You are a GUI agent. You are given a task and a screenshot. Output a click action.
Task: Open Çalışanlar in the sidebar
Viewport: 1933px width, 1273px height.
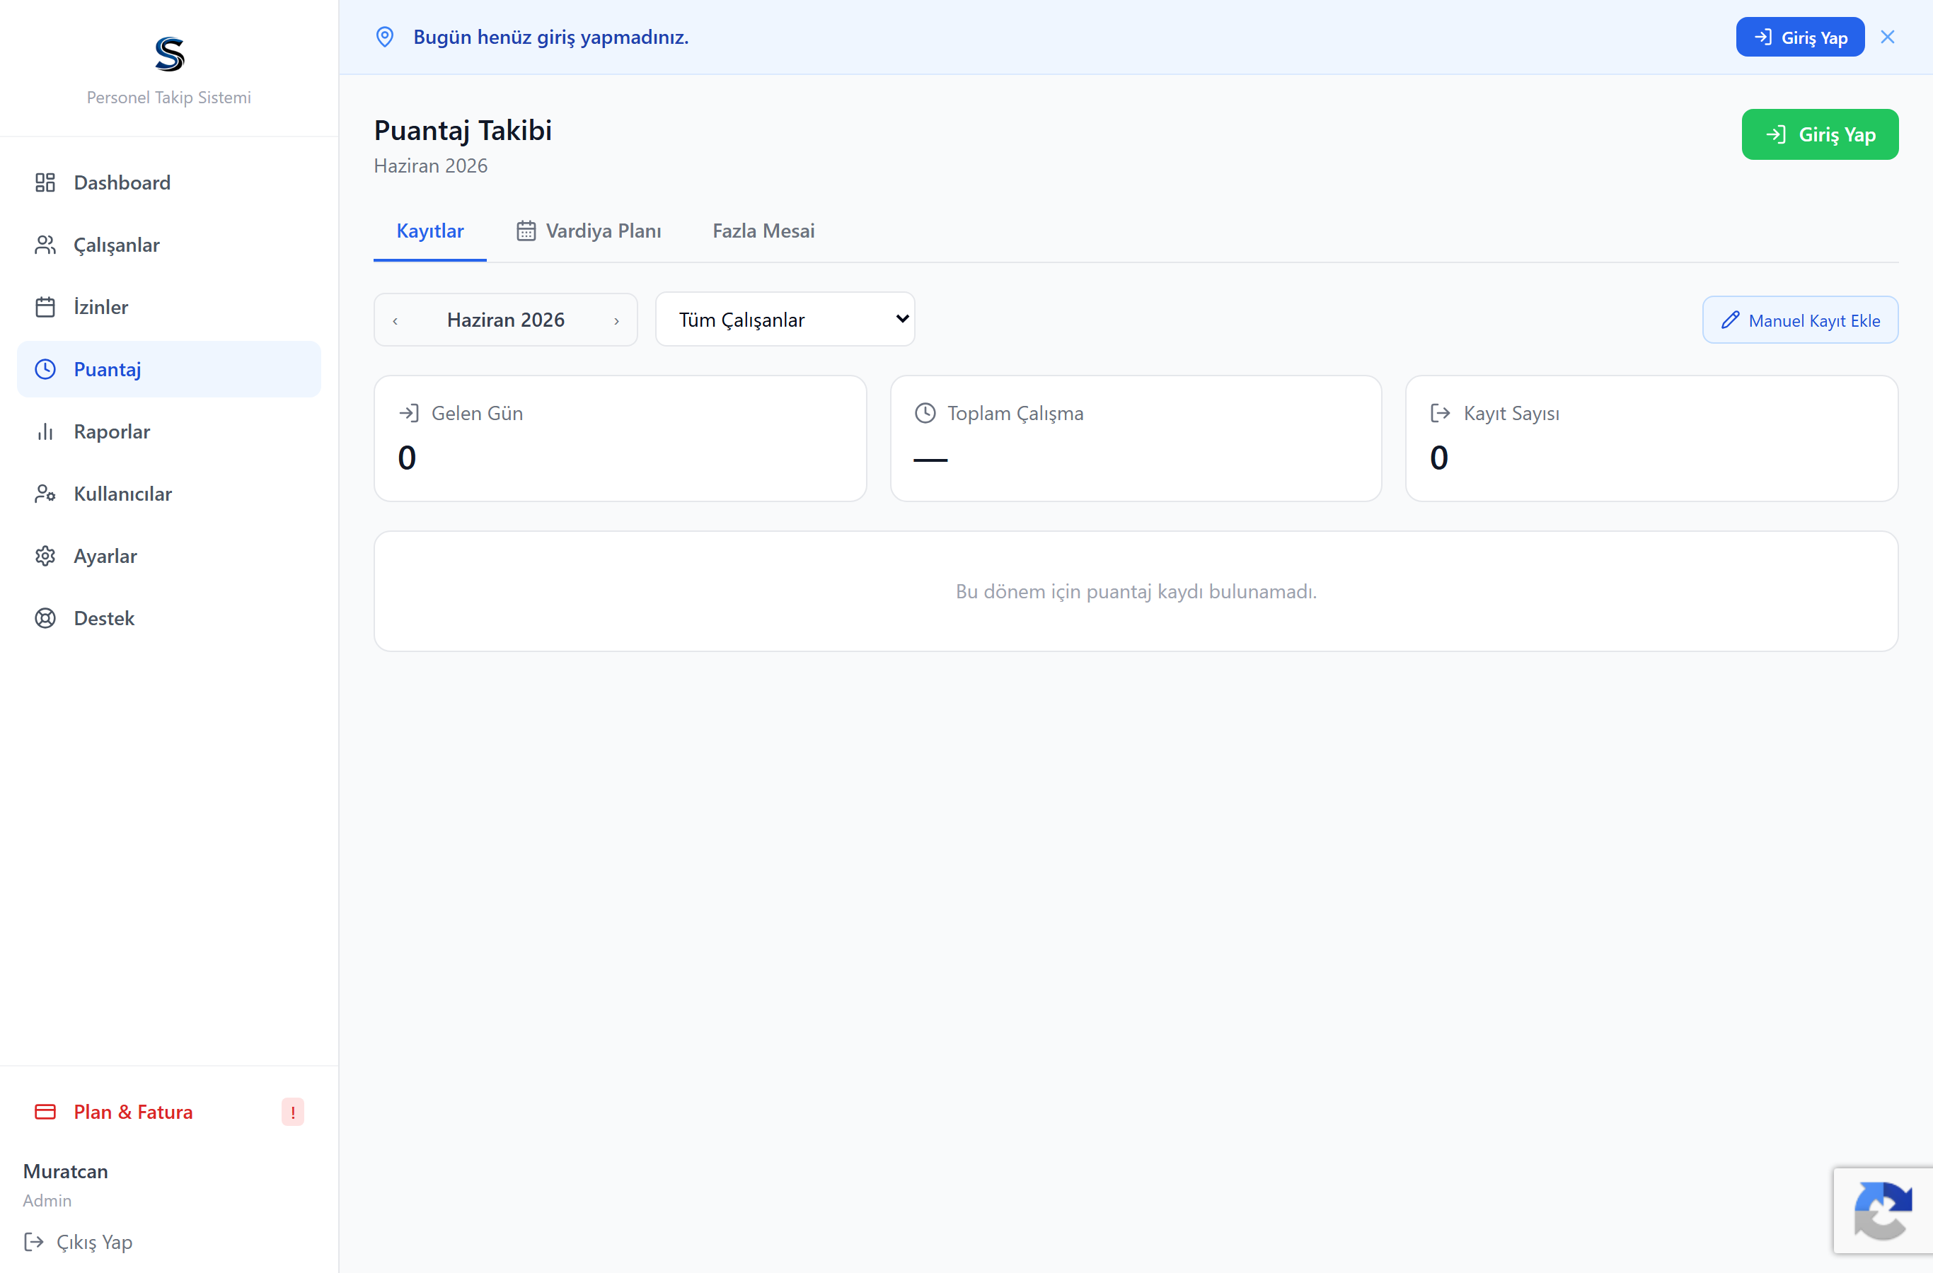pos(169,245)
